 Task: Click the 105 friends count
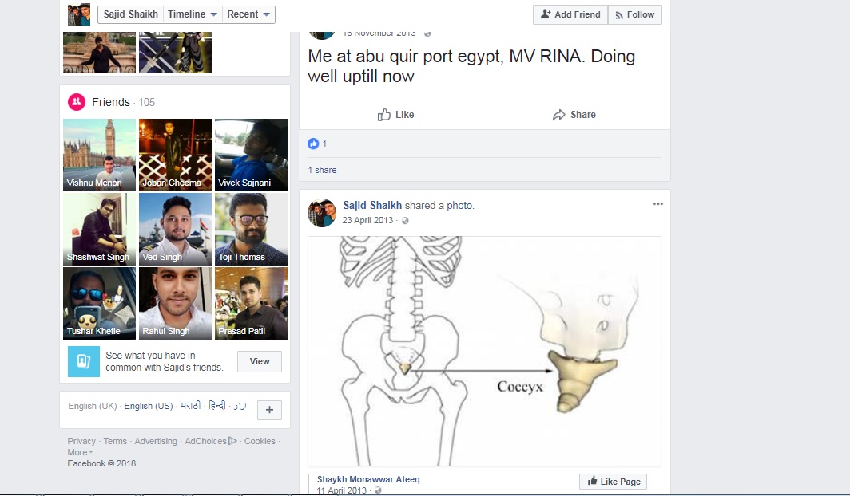tap(146, 102)
